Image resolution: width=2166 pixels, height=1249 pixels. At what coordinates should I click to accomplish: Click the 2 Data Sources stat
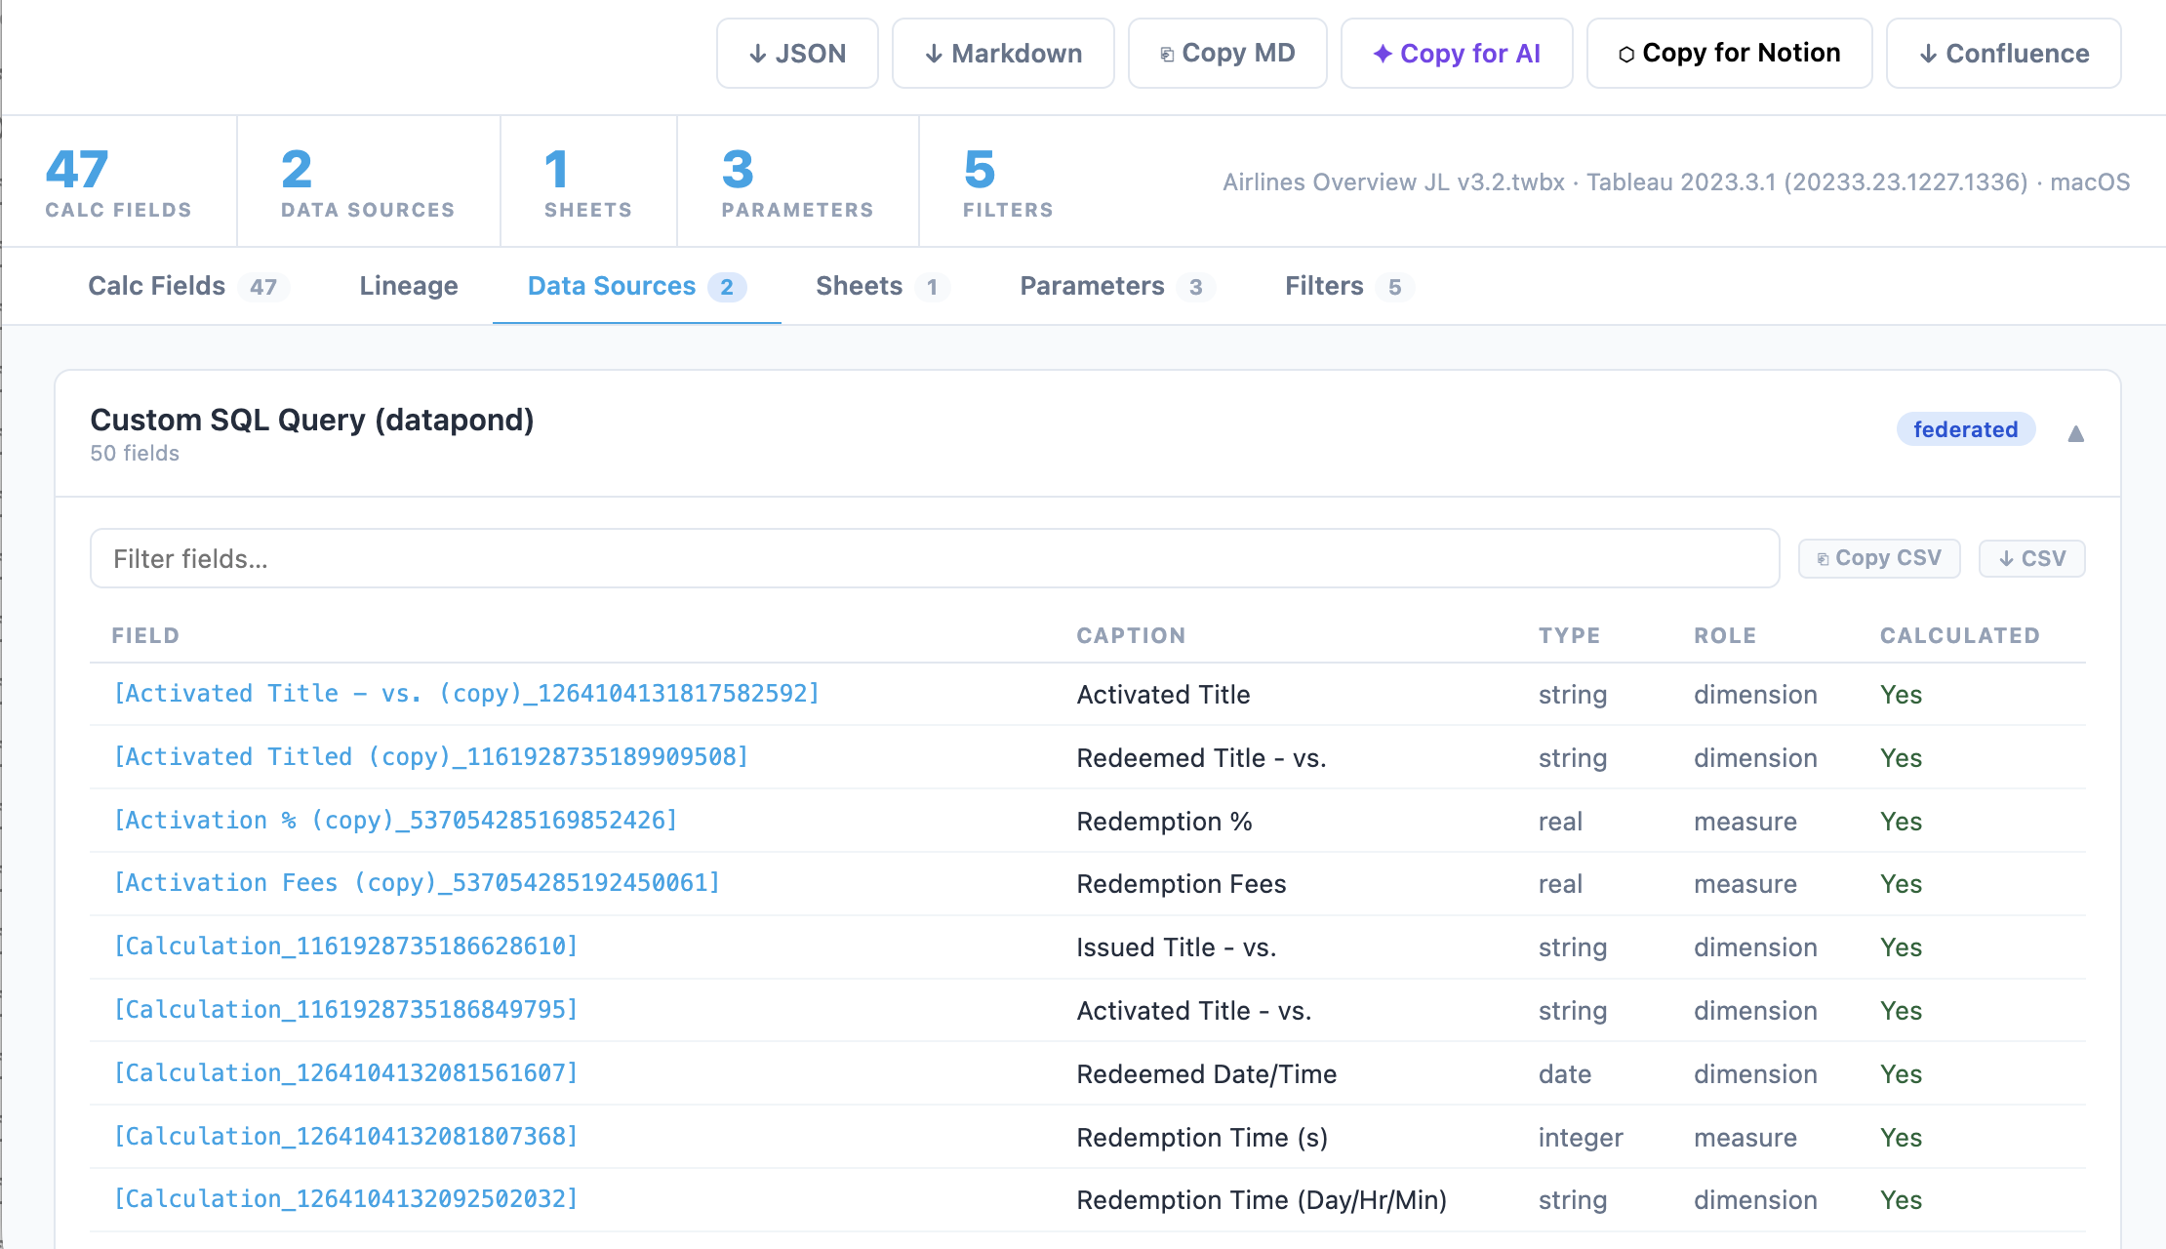click(x=368, y=182)
